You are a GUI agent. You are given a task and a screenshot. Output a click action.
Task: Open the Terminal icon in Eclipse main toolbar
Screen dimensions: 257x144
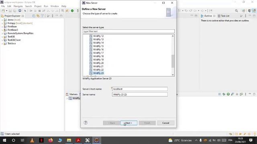click(x=20, y=11)
